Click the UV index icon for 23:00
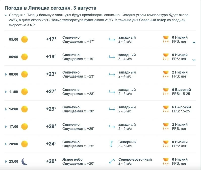201x170 pixels. (166, 161)
